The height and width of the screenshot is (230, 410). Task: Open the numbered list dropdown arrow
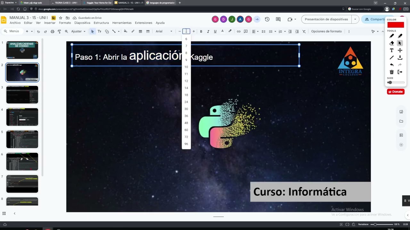(285, 31)
